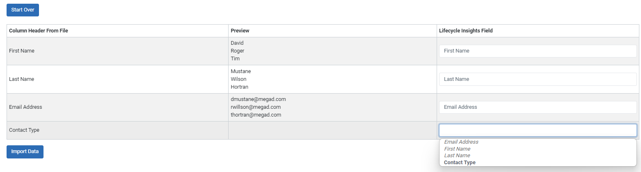
Task: Select Last Name label in file header column
Action: click(21, 79)
